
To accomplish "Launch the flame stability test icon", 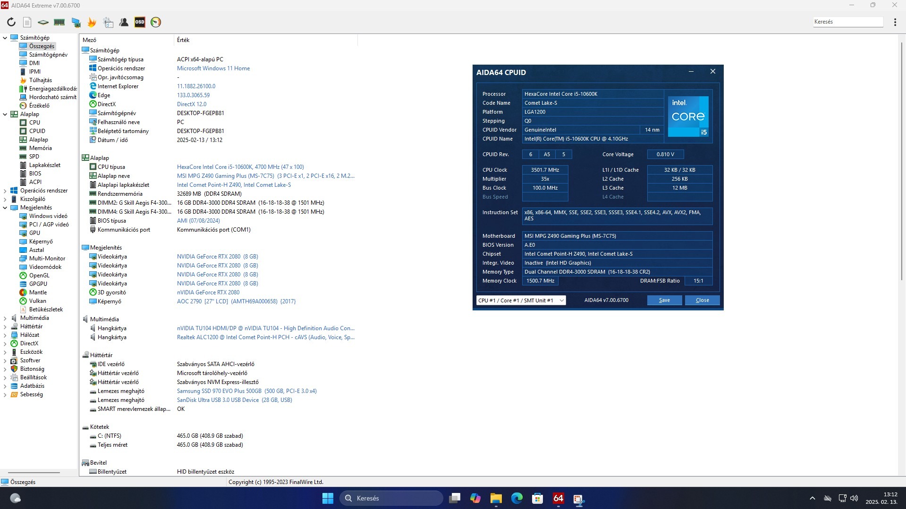I will 92,22.
